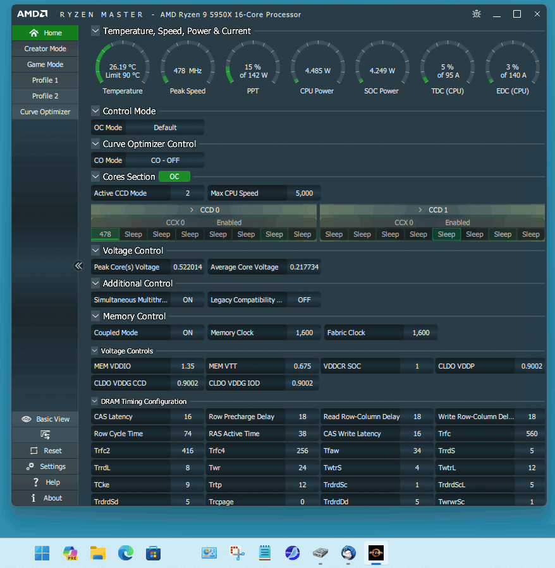Click the sidebar collapse double-chevron icon
The image size is (555, 568).
[x=79, y=266]
